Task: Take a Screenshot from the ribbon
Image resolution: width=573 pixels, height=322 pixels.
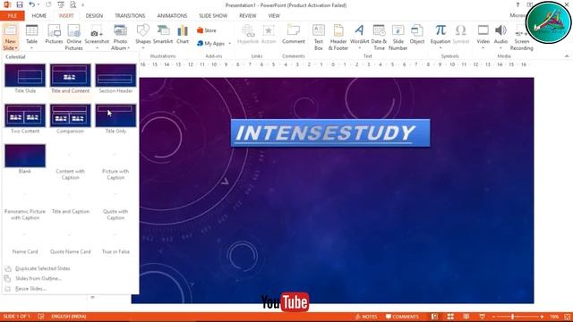Action: tap(97, 37)
